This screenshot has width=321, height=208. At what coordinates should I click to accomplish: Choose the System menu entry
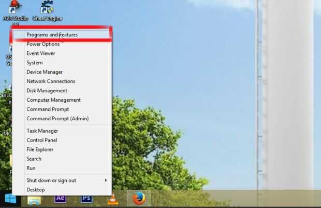click(x=62, y=63)
